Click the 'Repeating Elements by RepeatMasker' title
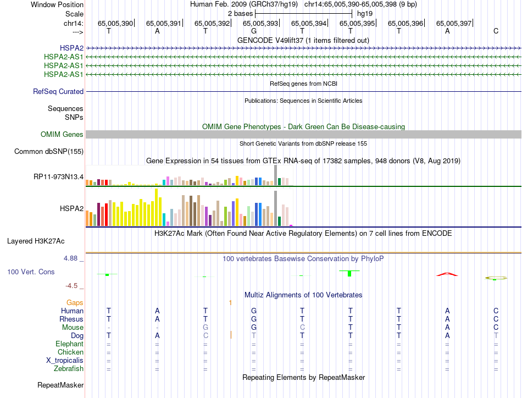Image resolution: width=522 pixels, height=398 pixels. 303,378
